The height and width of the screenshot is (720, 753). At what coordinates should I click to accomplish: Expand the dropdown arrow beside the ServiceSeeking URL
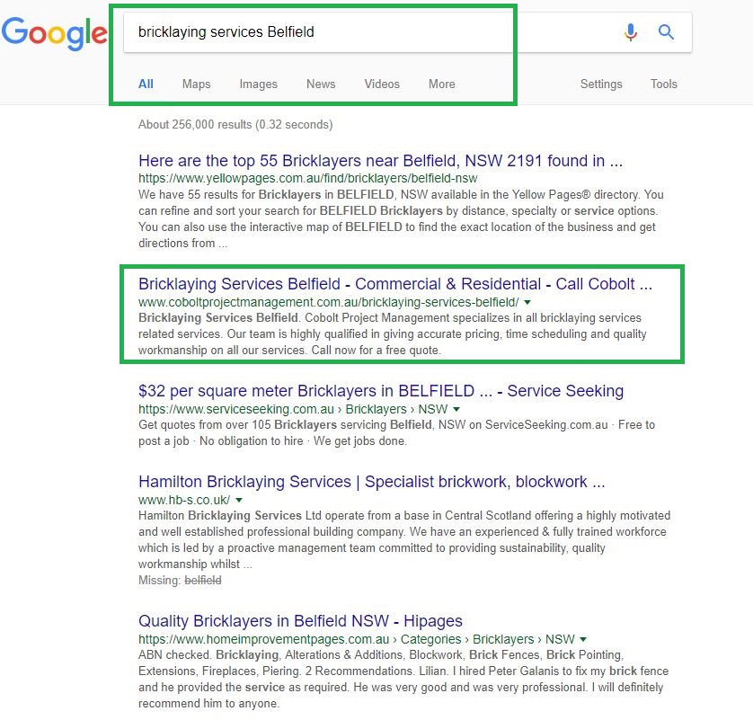click(x=456, y=409)
